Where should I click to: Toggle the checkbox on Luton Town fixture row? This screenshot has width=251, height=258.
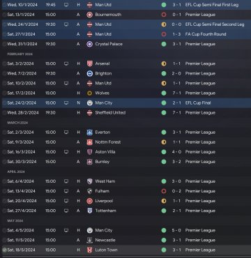point(4,250)
